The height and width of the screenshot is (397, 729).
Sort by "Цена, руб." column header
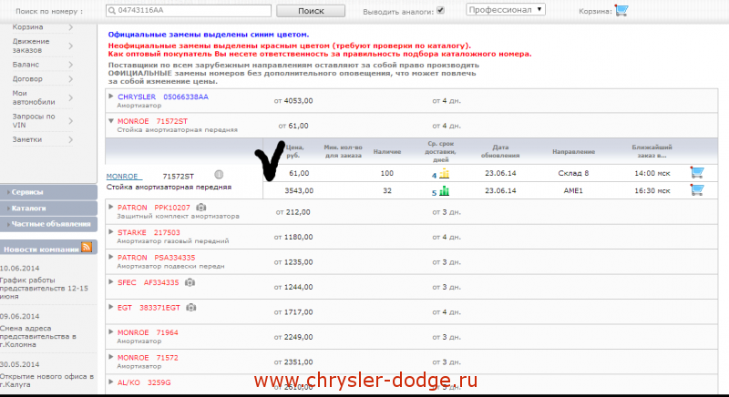(294, 151)
